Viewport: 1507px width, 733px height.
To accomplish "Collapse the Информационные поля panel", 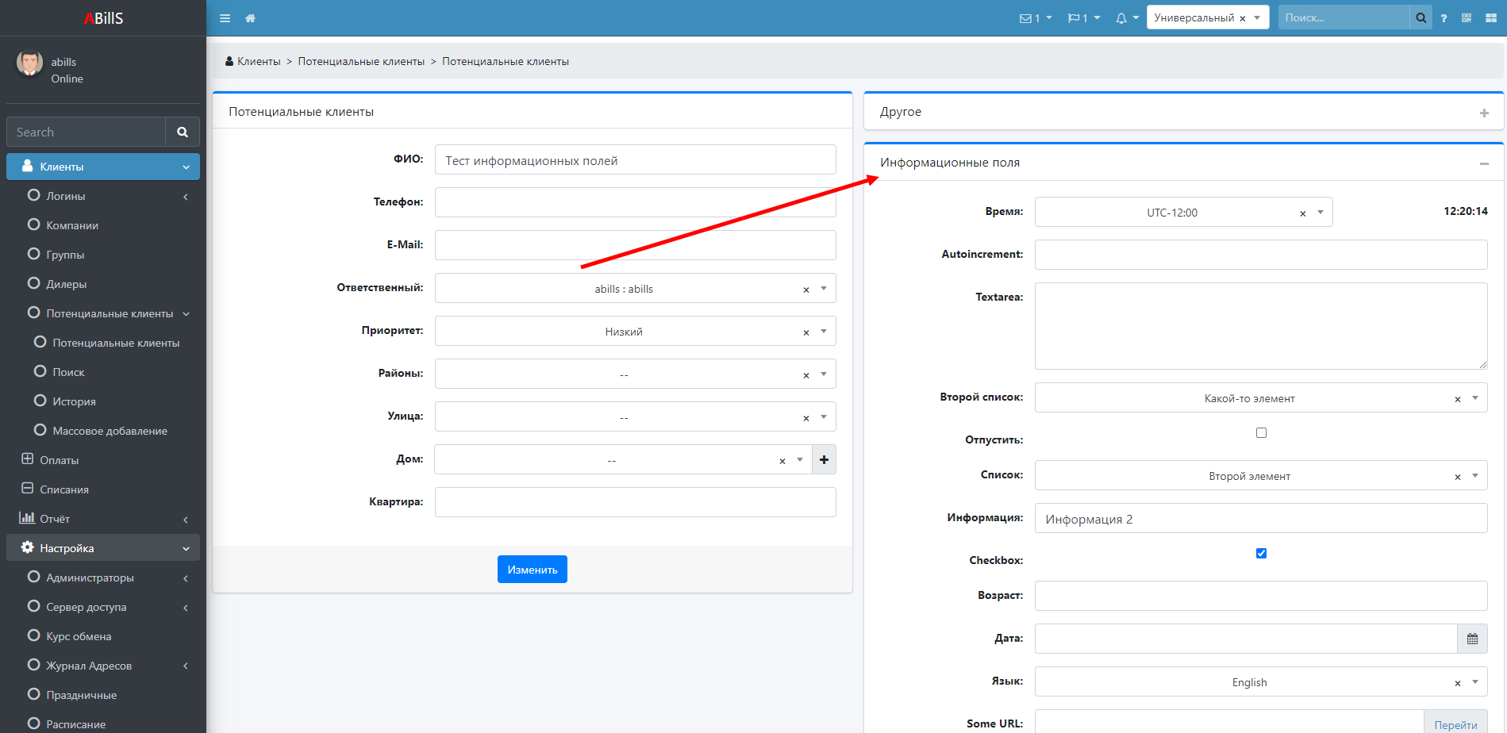I will point(1484,163).
